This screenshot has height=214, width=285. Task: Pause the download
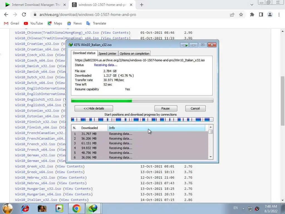166,108
